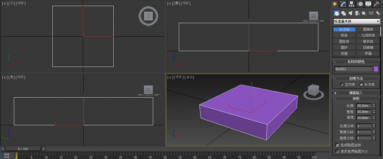Image resolution: width=383 pixels, height=159 pixels.
Task: Click the 茶壶 button
Action: pos(344,53)
